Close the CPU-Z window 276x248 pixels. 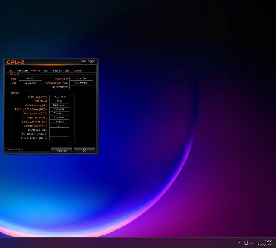tap(91, 61)
